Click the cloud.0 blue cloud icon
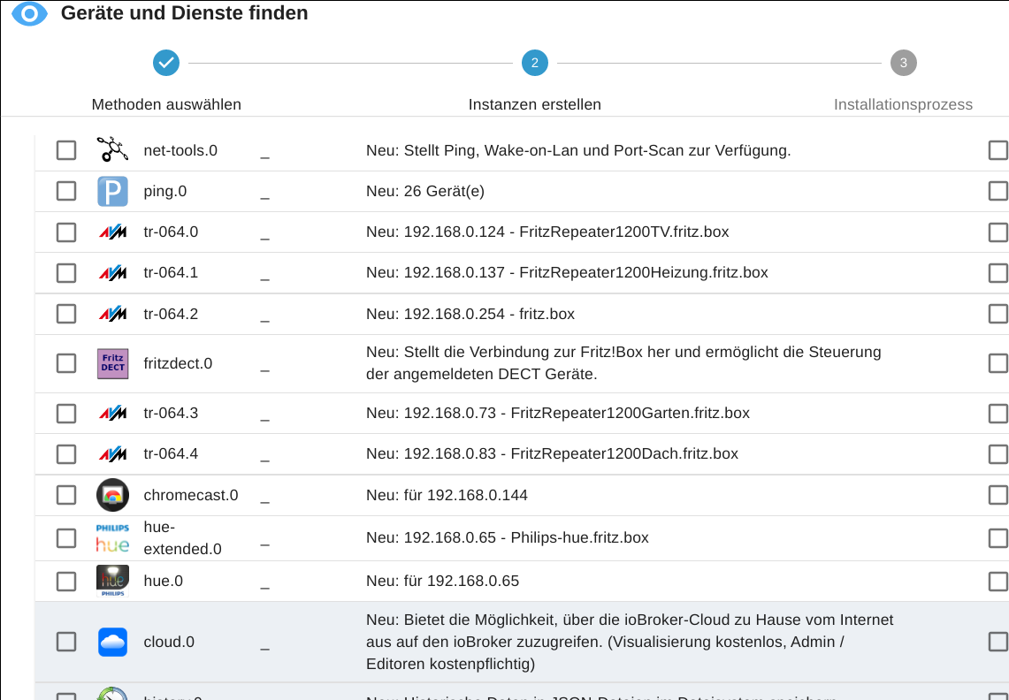 112,642
